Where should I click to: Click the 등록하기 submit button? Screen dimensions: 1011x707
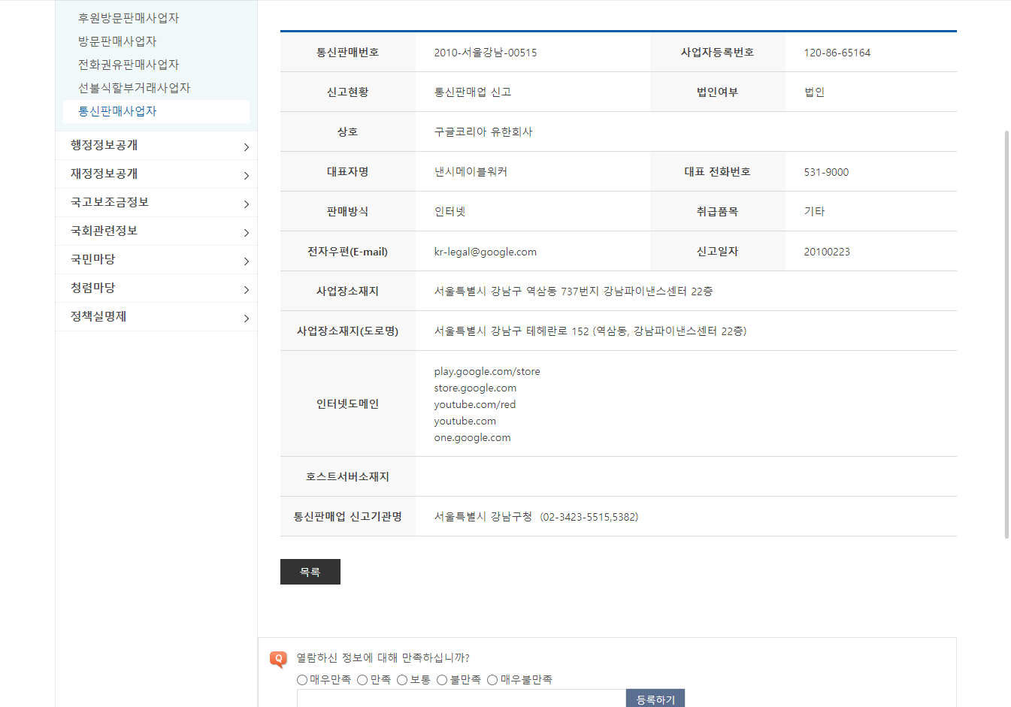tap(655, 699)
